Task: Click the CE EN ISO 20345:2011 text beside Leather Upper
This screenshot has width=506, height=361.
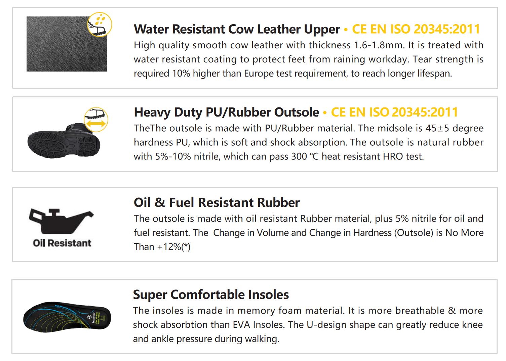Action: [416, 29]
